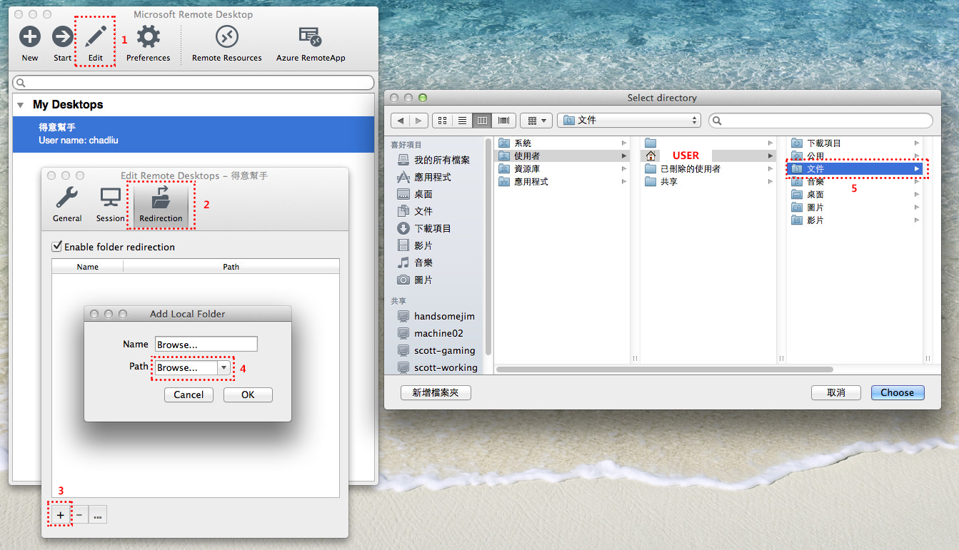
Task: Click the Name column header
Action: [x=87, y=267]
